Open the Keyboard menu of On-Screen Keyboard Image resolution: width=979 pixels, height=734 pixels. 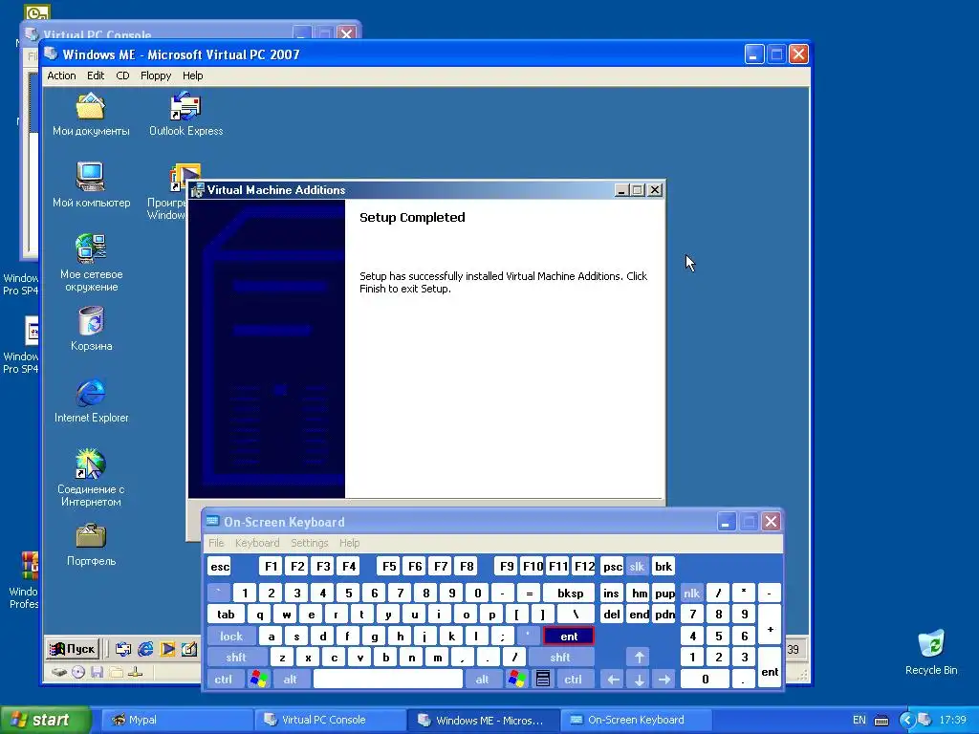pos(257,543)
